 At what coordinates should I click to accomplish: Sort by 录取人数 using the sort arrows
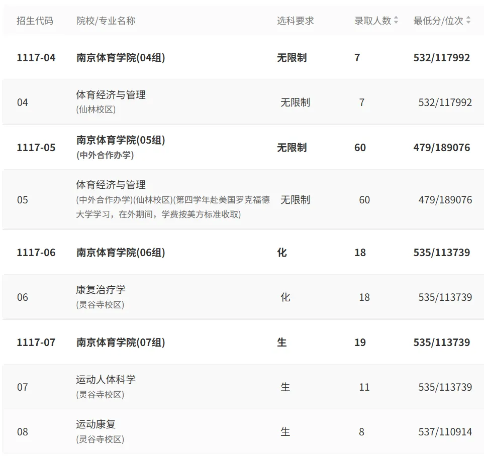(x=396, y=21)
